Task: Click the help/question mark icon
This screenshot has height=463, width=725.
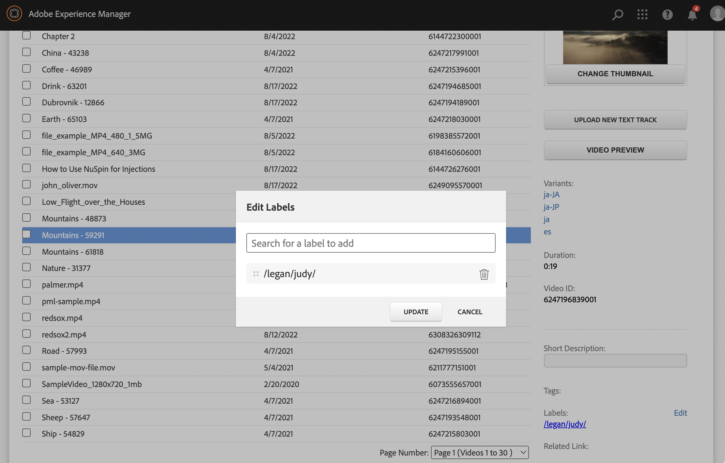Action: click(667, 14)
